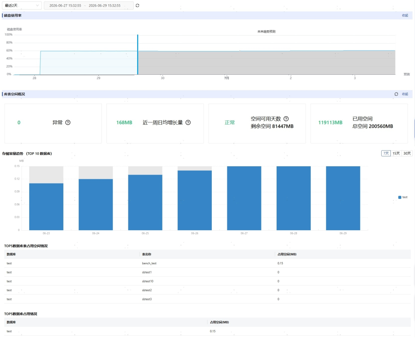
Task: Click the sbtest10 table name
Action: (x=148, y=281)
